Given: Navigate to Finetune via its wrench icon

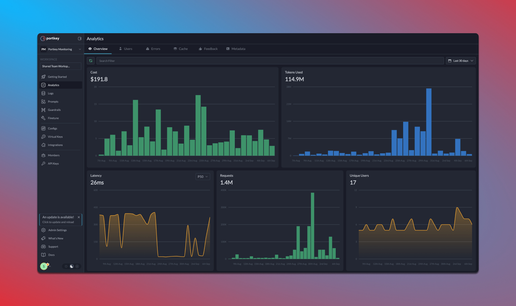Looking at the screenshot, I should tap(44, 118).
